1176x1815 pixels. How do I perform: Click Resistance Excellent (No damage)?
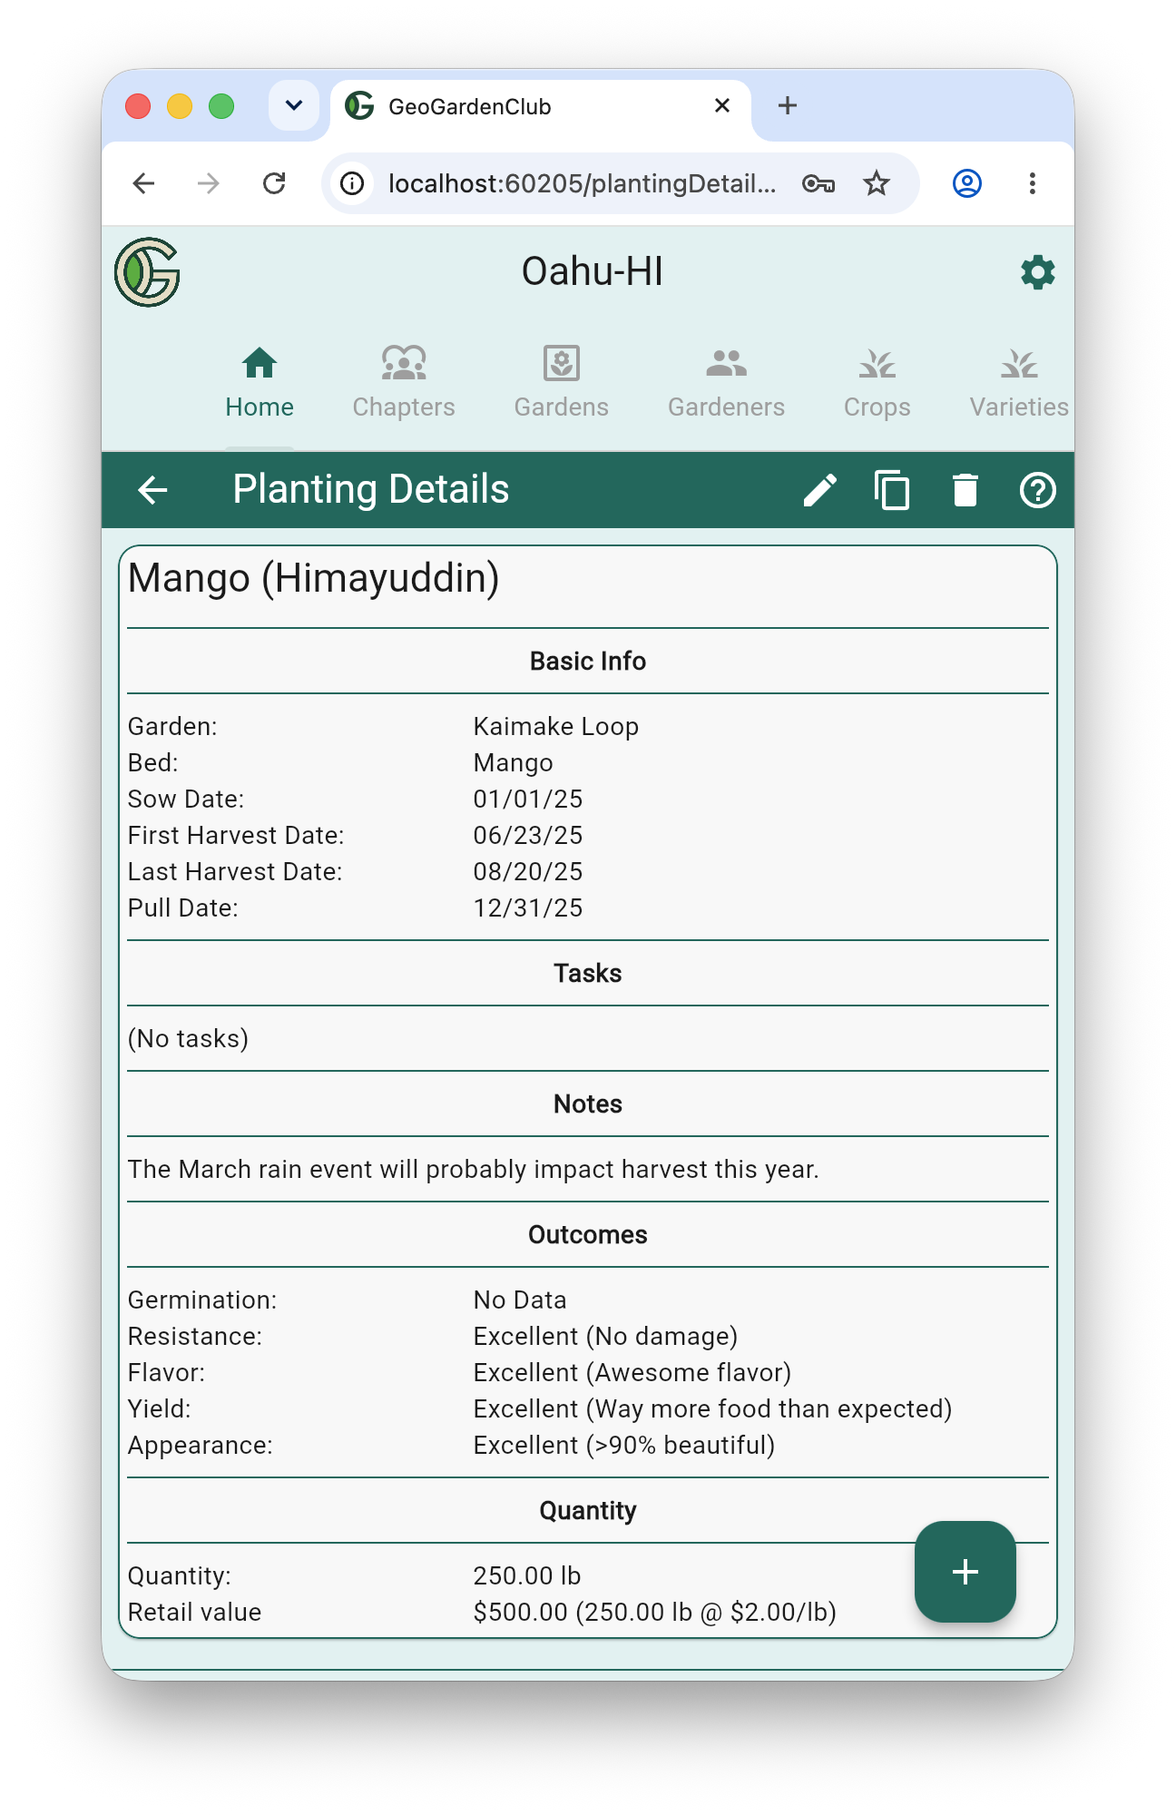pyautogui.click(x=605, y=1337)
